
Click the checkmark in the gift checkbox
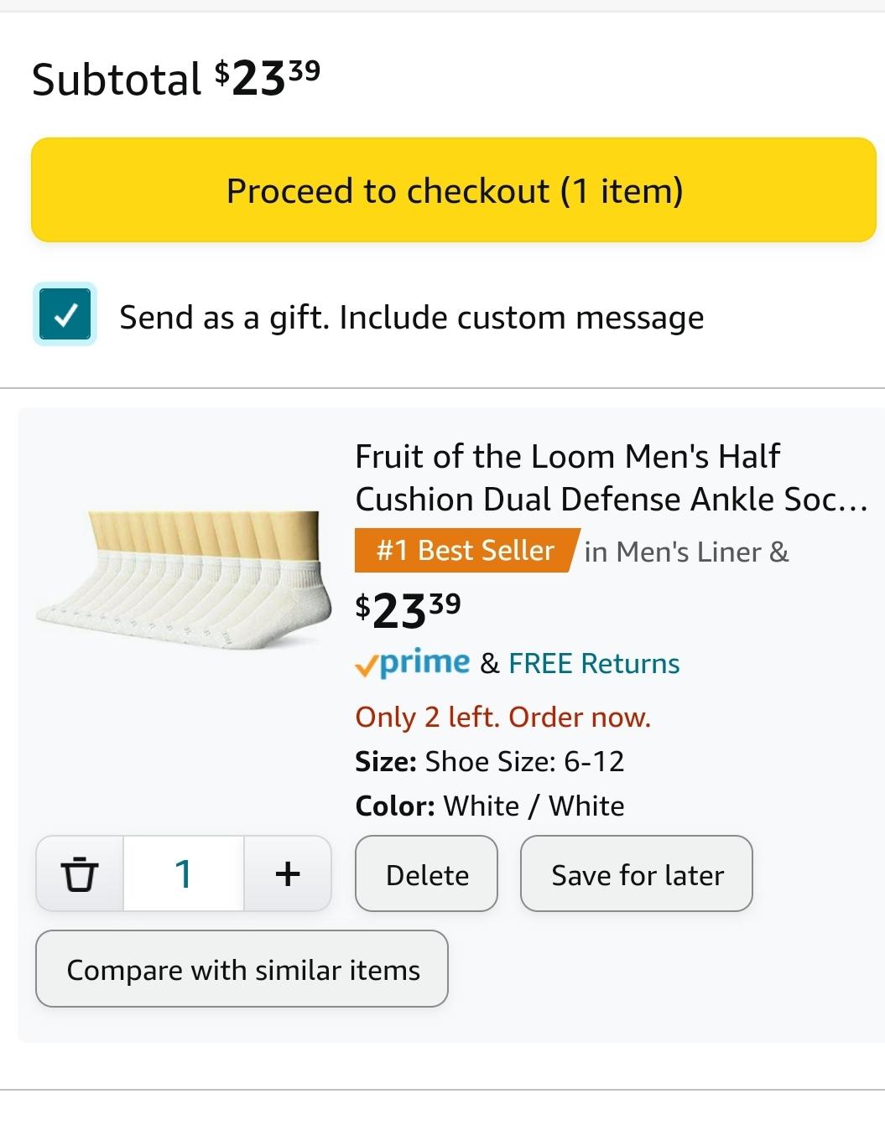click(65, 315)
